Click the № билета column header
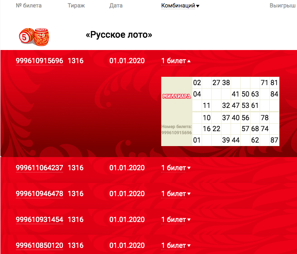Screen dimensions: 297x254 (29, 6)
